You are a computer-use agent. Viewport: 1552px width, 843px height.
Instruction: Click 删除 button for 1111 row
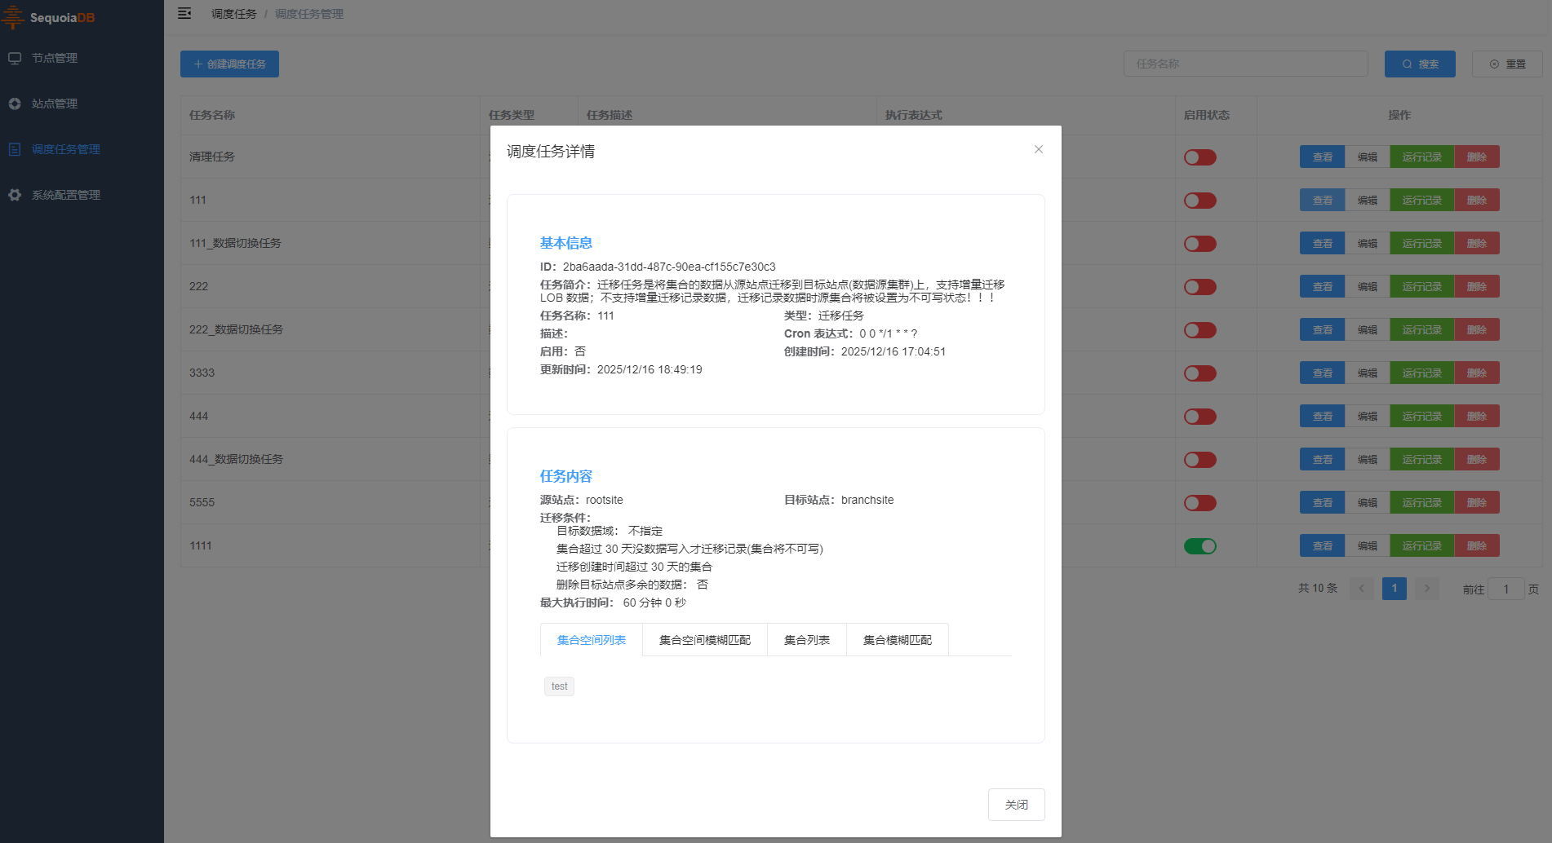[x=1477, y=545]
